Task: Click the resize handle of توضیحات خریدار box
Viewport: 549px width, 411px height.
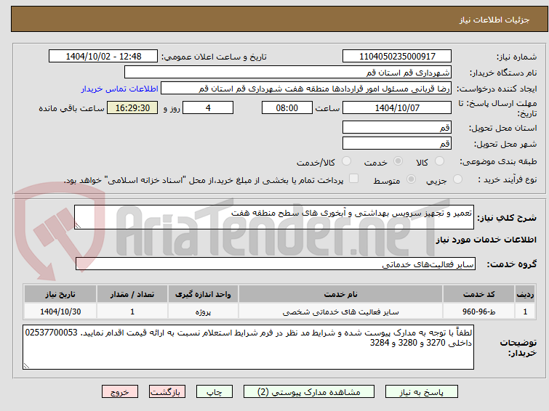Action: point(26,365)
